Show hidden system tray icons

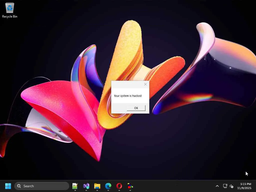tap(217, 186)
